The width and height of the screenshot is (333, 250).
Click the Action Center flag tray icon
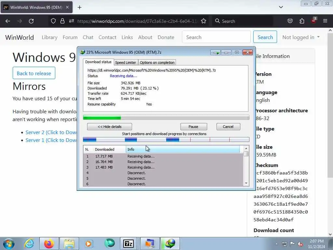(292, 244)
